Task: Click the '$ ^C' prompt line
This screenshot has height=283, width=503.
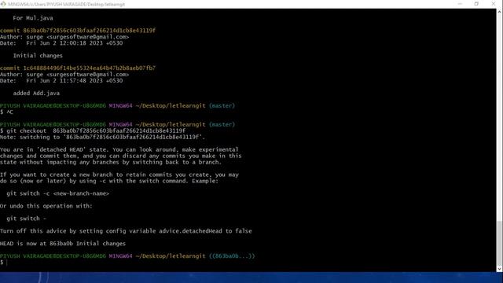Action: pyautogui.click(x=7, y=112)
